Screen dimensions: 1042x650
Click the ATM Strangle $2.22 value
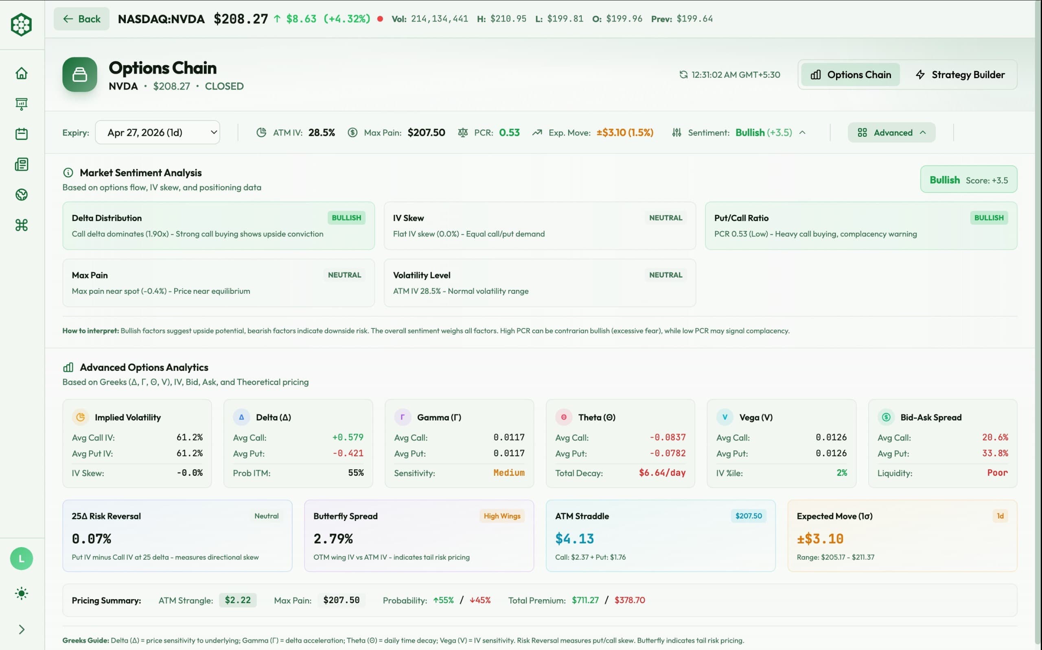[x=238, y=600]
